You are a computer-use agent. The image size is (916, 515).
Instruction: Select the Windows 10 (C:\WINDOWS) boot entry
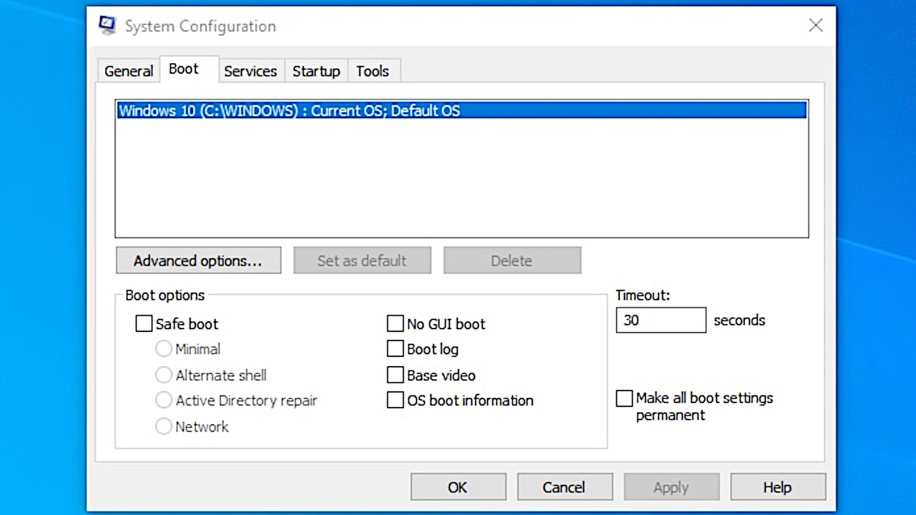(461, 111)
